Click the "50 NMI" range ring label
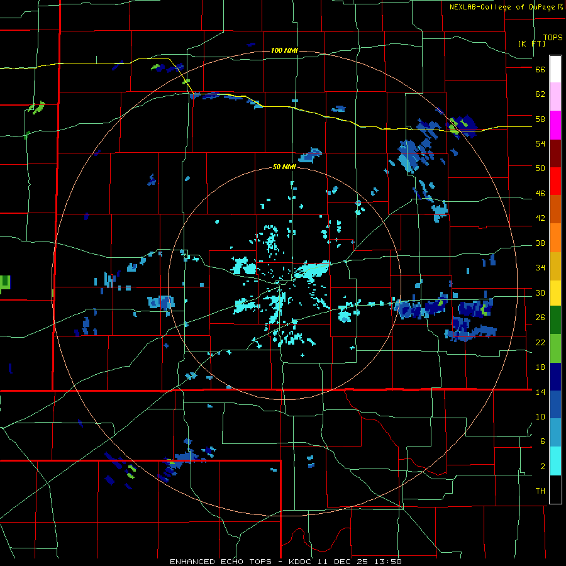The height and width of the screenshot is (566, 566). click(284, 167)
